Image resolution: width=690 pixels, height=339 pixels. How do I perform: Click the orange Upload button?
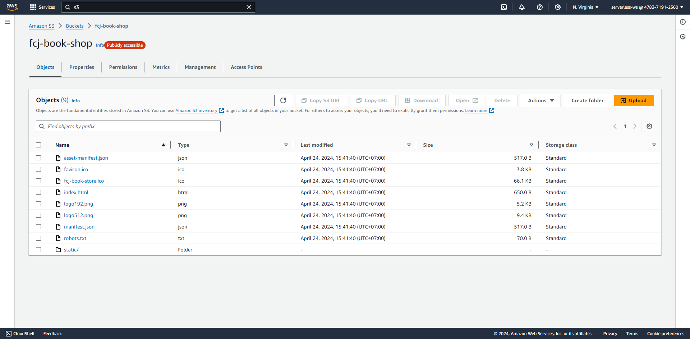coord(634,100)
